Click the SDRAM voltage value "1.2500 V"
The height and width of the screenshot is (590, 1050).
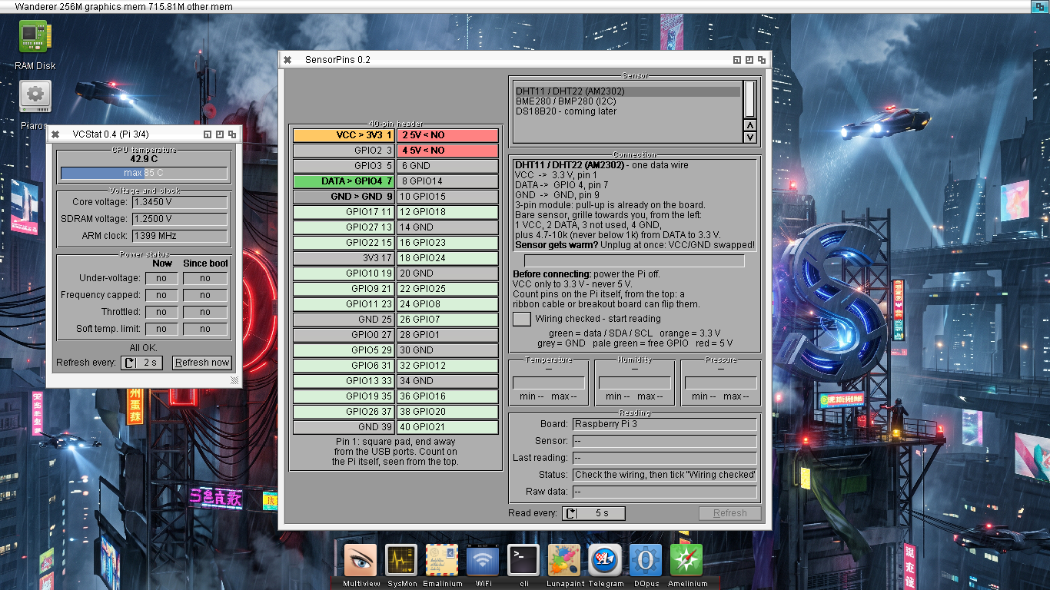[x=180, y=219]
